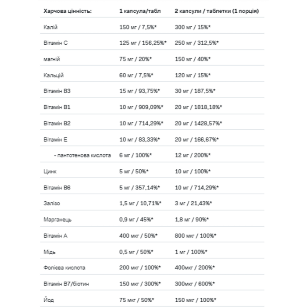
Task: Click the 'Вітамін C' row label
Action: coord(55,43)
